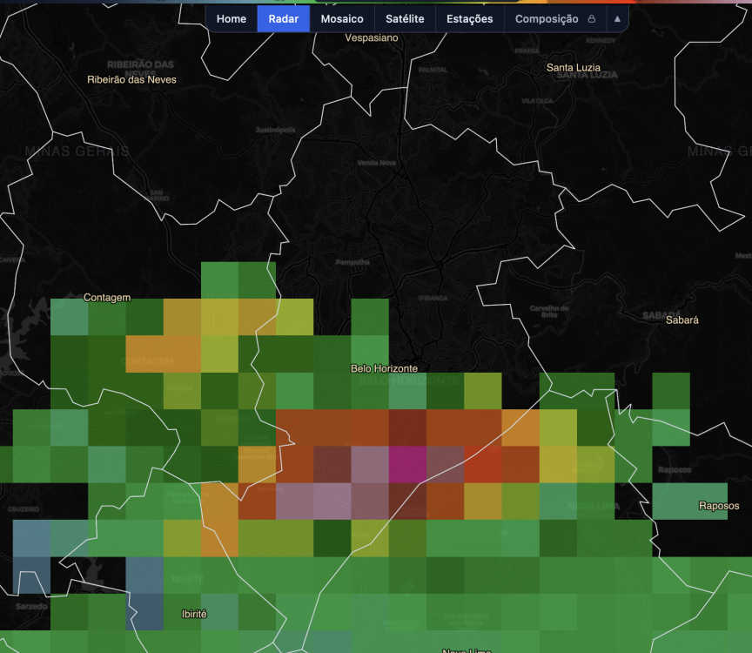
Task: Click the bright magenta radar cell
Action: (x=407, y=464)
